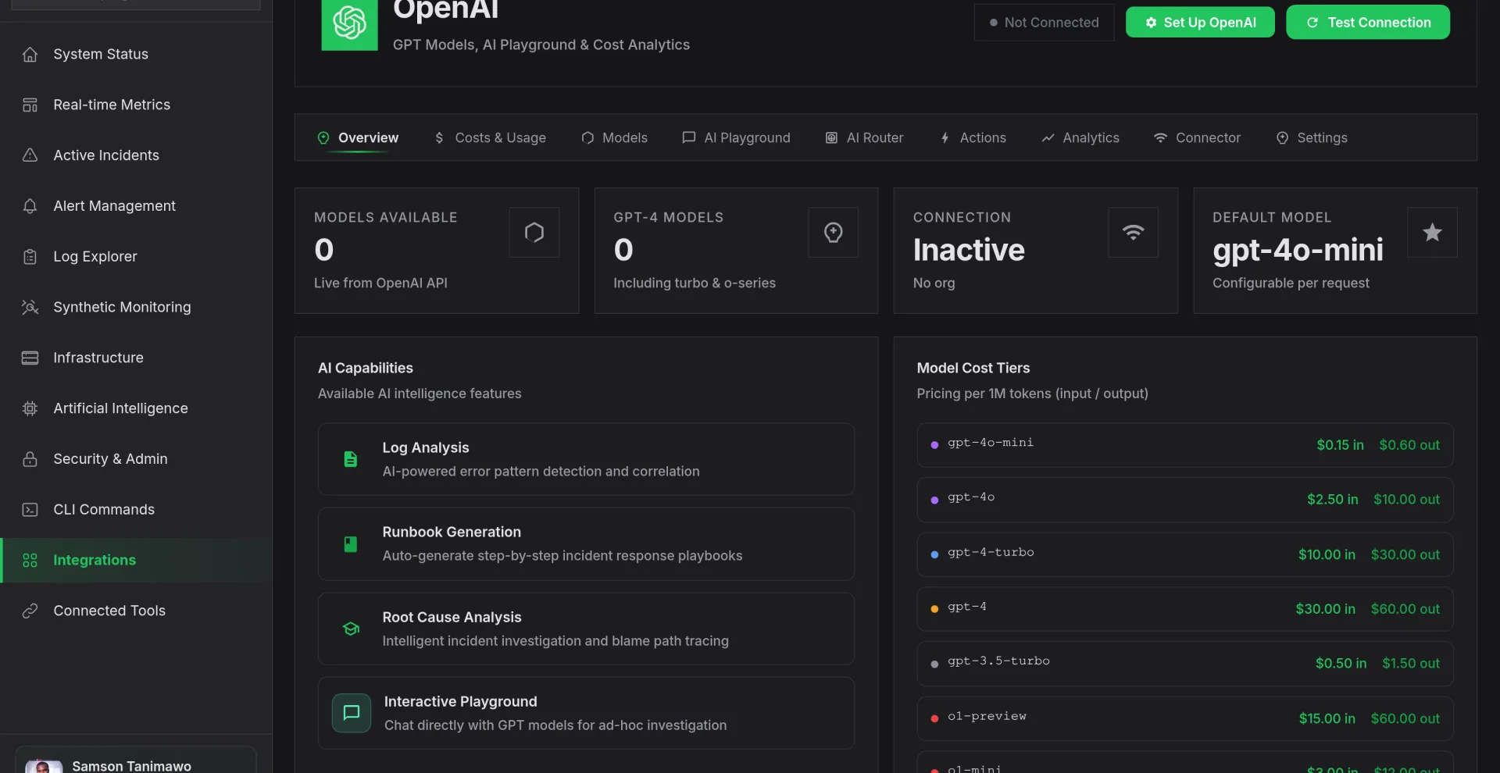The image size is (1500, 773).
Task: Click the Synthetic Monitoring icon
Action: (30, 308)
